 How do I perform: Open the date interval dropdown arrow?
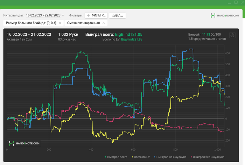pyautogui.click(x=63, y=15)
